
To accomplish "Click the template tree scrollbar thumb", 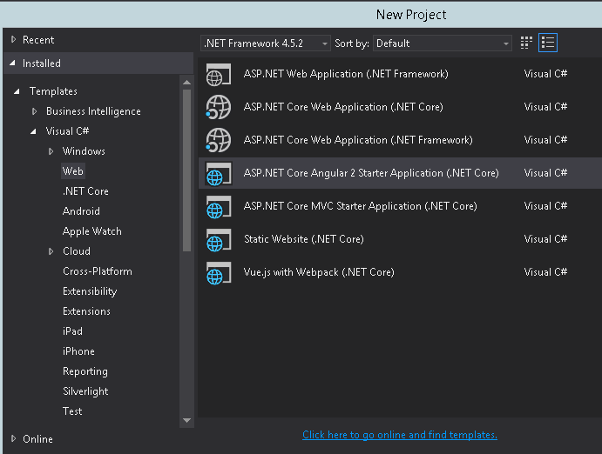I will click(x=187, y=170).
